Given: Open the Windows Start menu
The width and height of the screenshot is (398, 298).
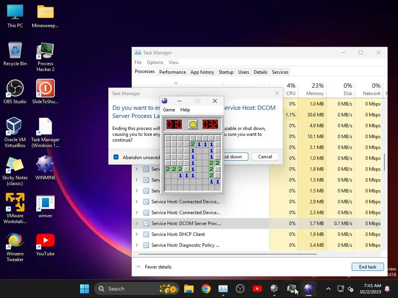Looking at the screenshot, I should (84, 289).
